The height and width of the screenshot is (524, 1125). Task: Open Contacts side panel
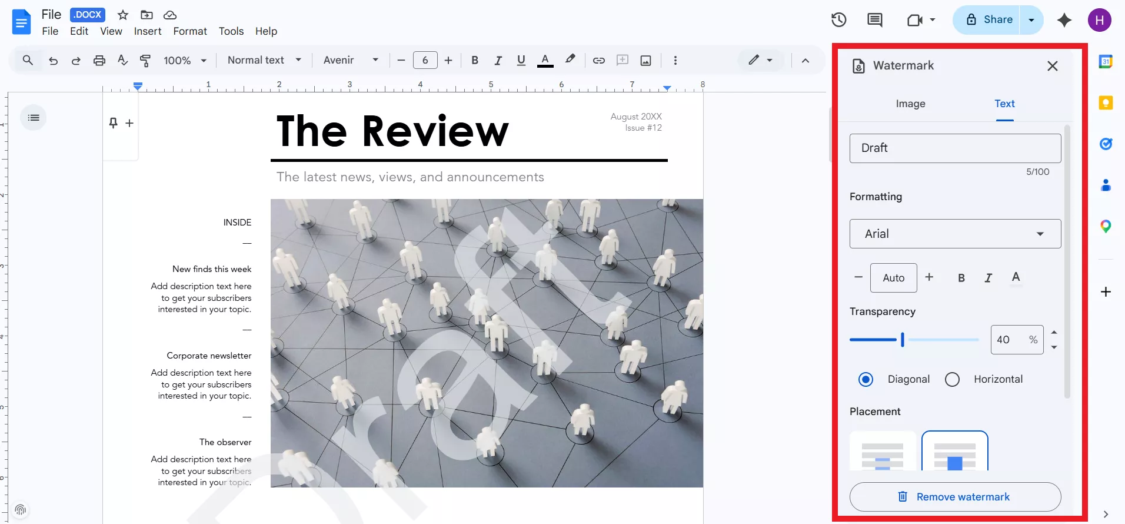(1106, 185)
